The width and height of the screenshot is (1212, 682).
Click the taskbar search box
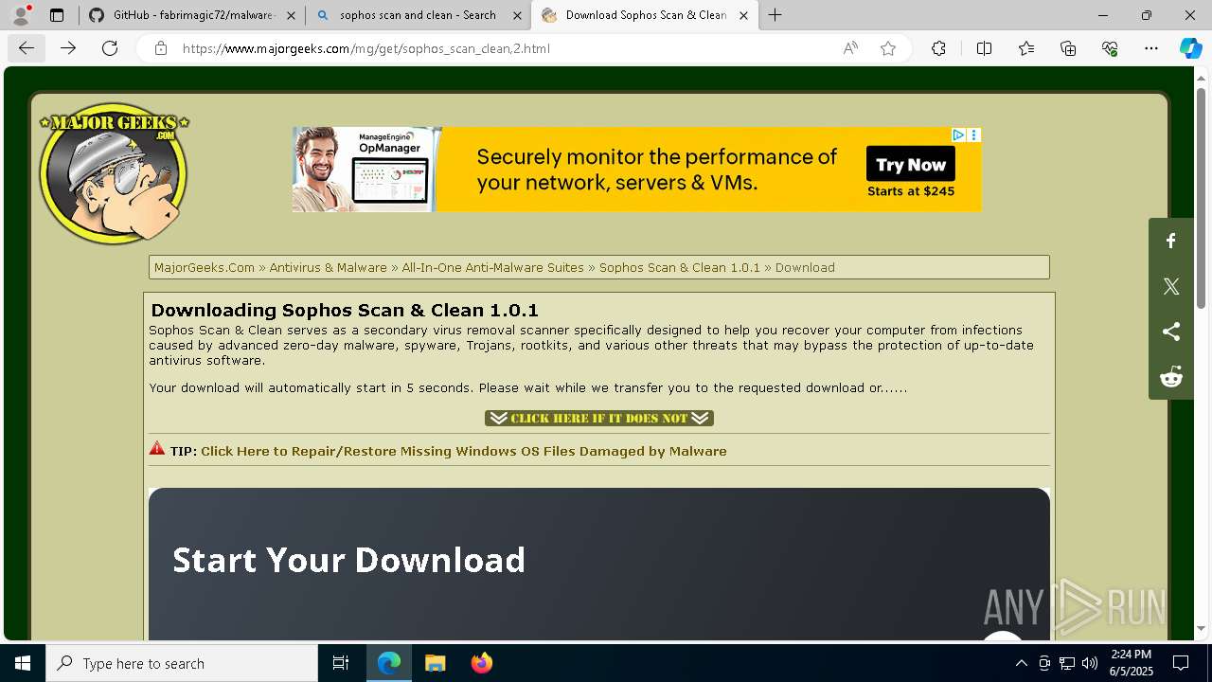[182, 663]
